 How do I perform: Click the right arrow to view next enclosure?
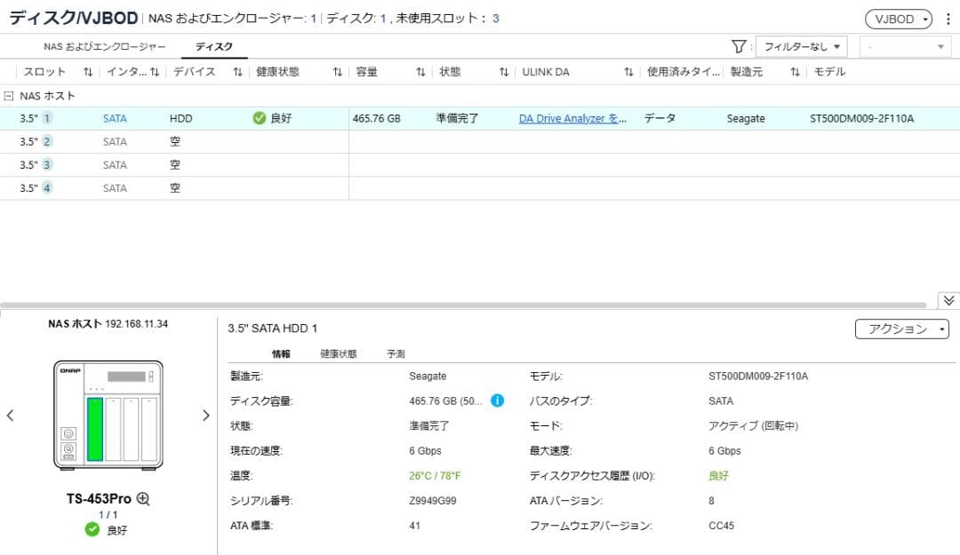coord(205,415)
